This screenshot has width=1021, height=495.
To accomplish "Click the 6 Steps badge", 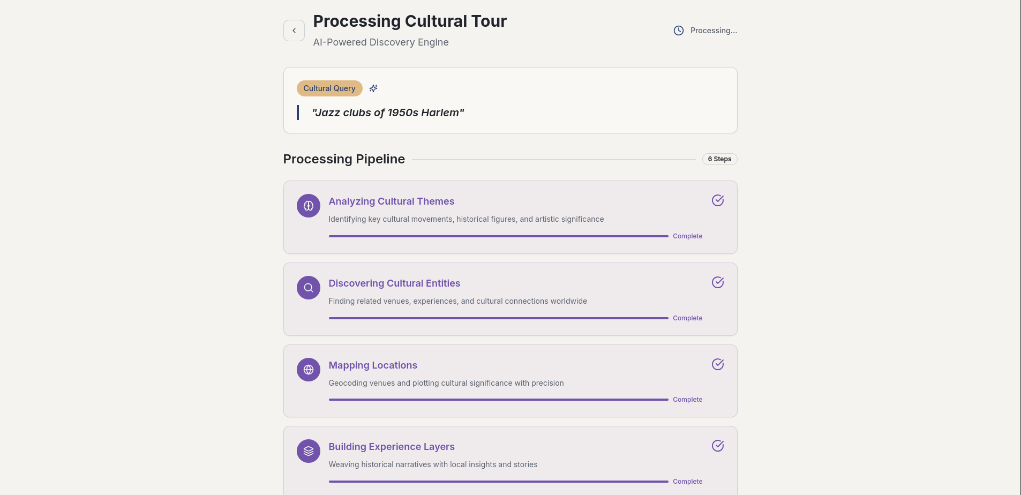I will point(719,159).
